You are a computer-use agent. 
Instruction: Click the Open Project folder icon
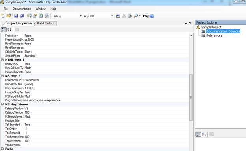9,16
